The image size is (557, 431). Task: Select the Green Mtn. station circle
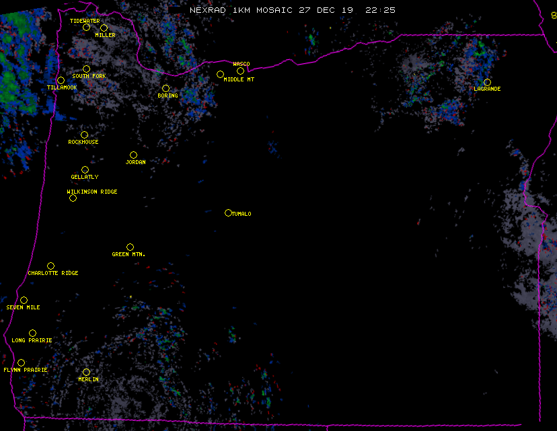coord(130,247)
